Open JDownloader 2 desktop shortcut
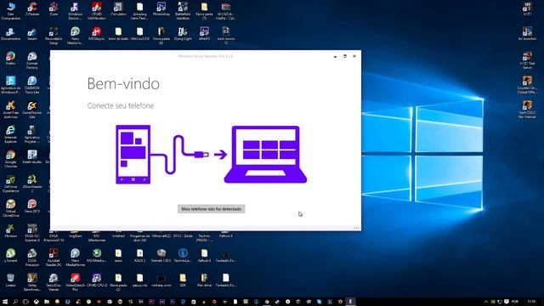The width and height of the screenshot is (544, 306). 32,184
